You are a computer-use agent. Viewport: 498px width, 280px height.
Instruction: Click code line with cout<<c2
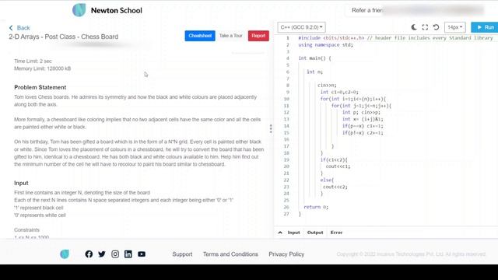pos(335,187)
